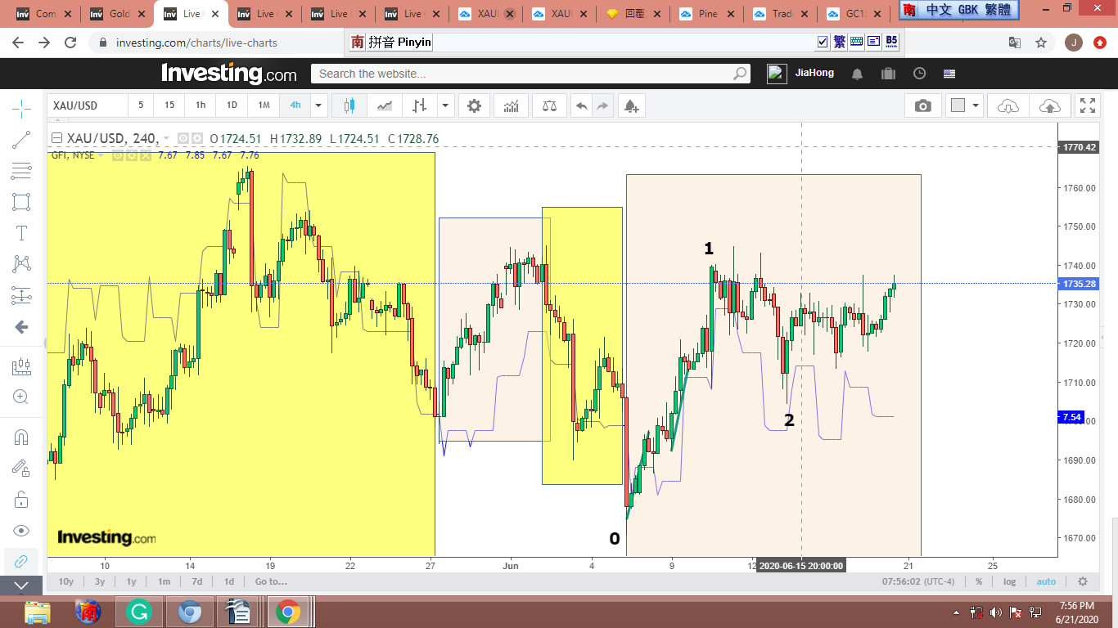Toggle the percent scale button
Screen dimensions: 1118x628
[978, 581]
